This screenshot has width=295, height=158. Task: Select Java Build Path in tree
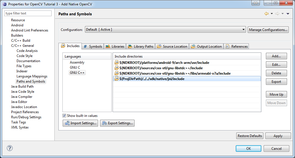click(22, 87)
